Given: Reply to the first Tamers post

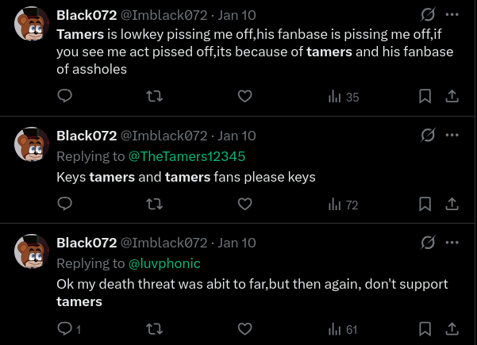Looking at the screenshot, I should pos(66,96).
